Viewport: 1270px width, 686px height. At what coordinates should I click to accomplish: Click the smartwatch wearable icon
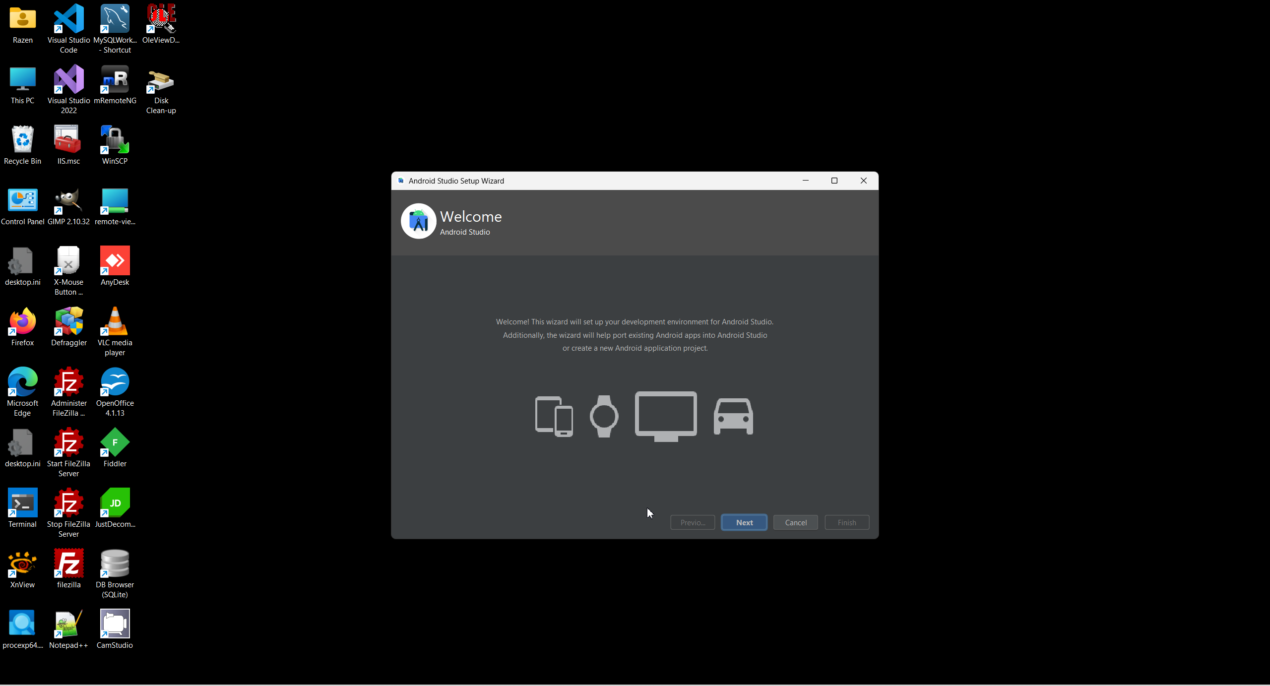(x=604, y=416)
